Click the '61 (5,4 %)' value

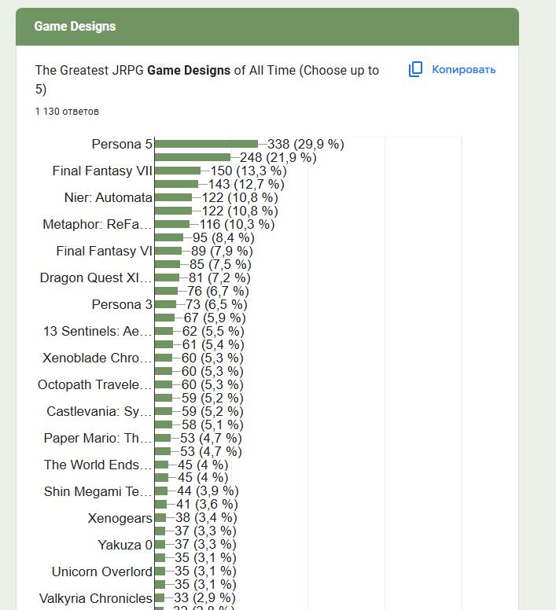[x=213, y=344]
